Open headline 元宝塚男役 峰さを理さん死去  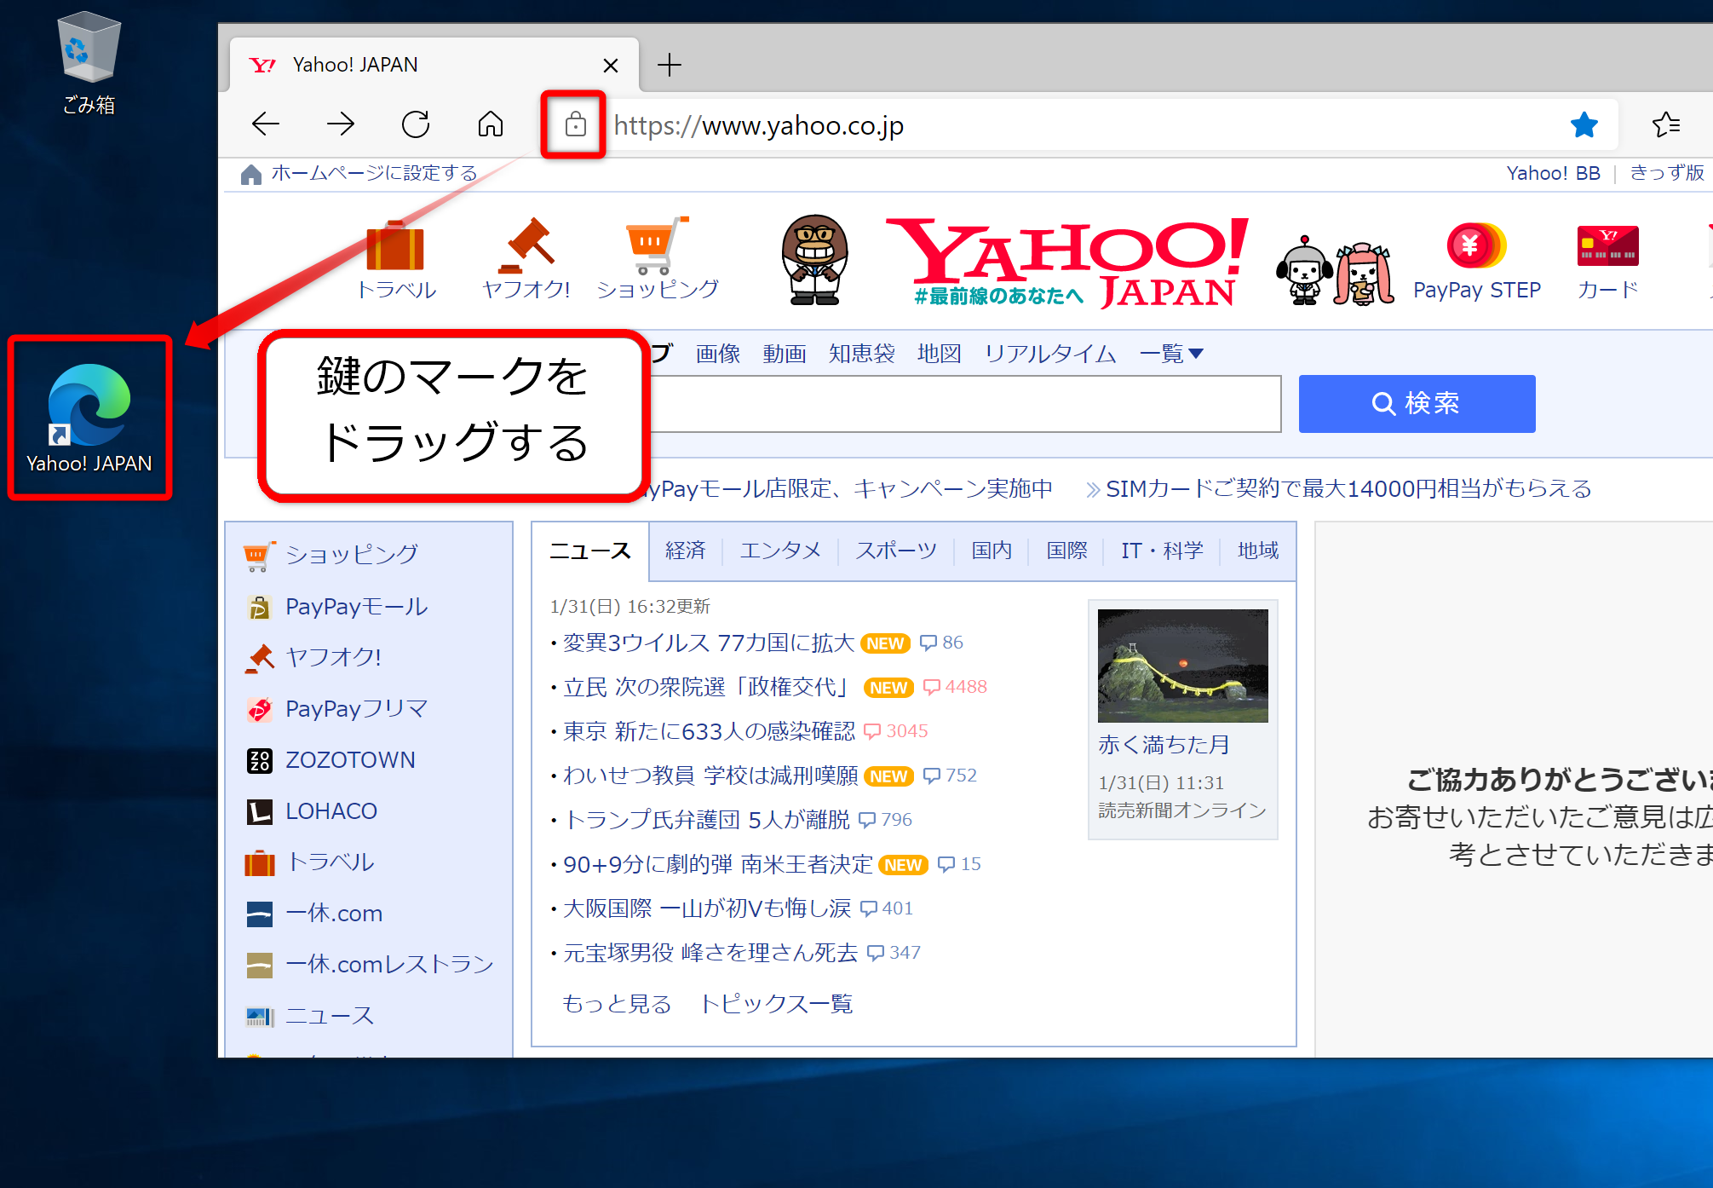[x=710, y=953]
